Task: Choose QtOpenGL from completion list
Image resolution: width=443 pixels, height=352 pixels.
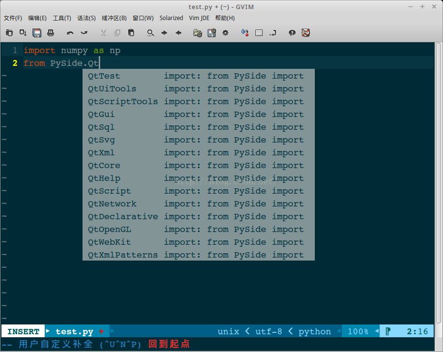Action: (x=198, y=229)
